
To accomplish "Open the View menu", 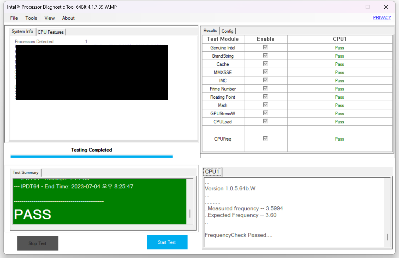I will click(50, 18).
